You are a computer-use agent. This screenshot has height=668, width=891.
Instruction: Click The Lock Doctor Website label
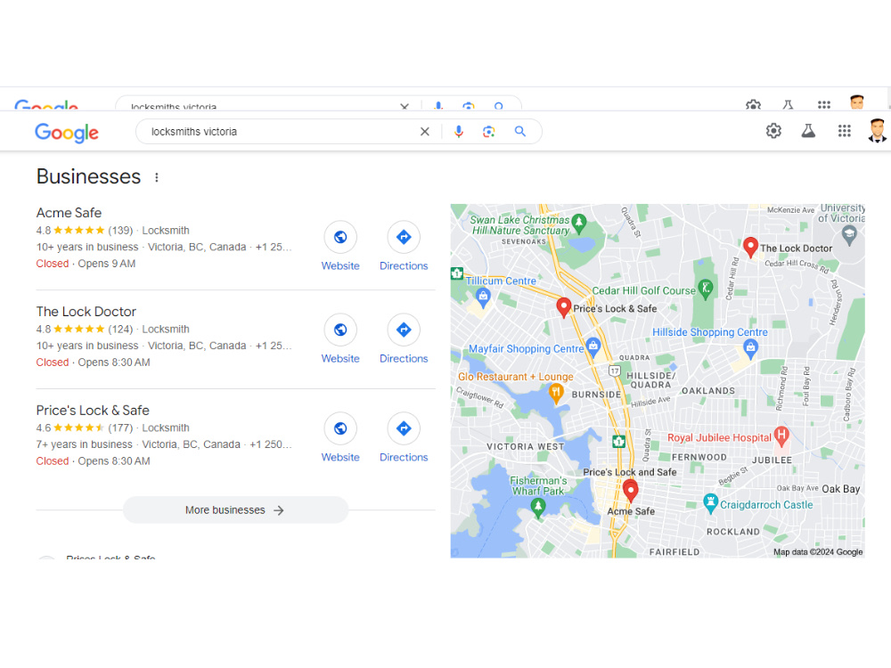(340, 358)
